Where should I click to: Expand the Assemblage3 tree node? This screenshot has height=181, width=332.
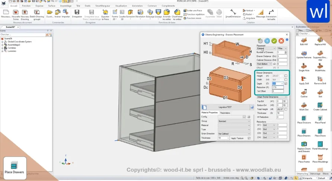[3, 45]
